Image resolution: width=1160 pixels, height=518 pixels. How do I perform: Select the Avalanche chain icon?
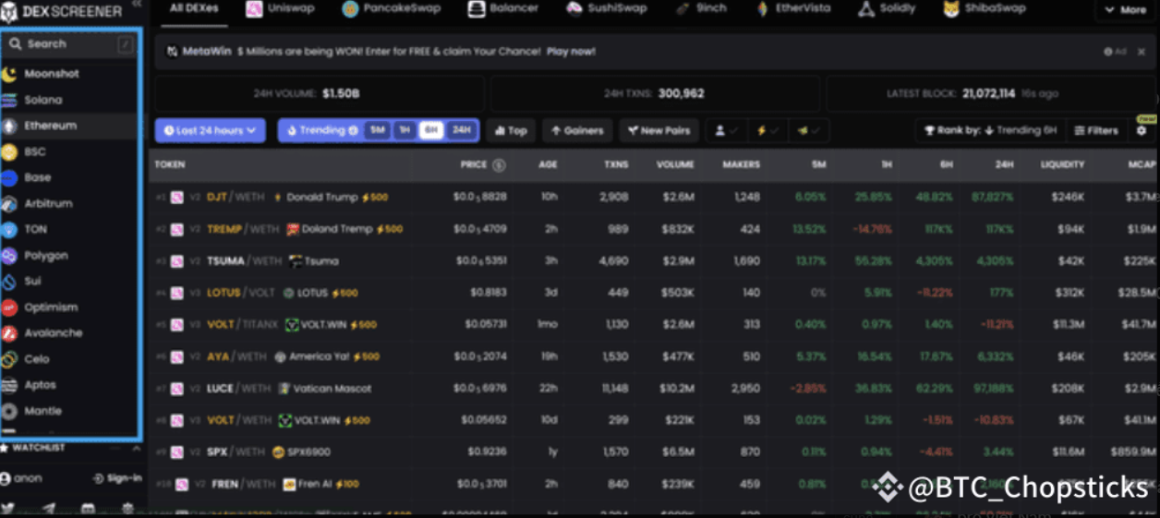coord(9,333)
